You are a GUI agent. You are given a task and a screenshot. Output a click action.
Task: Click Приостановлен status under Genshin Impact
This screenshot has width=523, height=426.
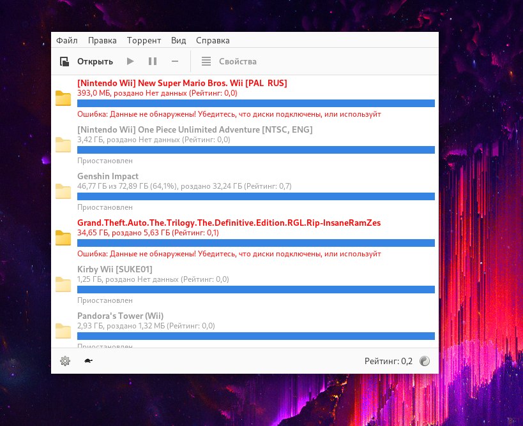point(105,207)
